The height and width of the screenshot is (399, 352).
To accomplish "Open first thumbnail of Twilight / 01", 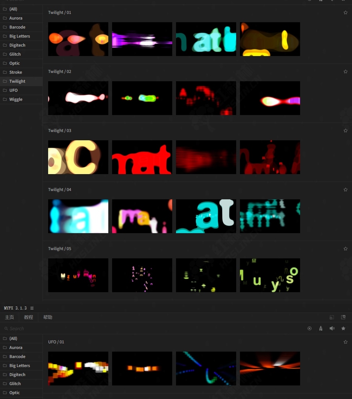I will [x=78, y=39].
